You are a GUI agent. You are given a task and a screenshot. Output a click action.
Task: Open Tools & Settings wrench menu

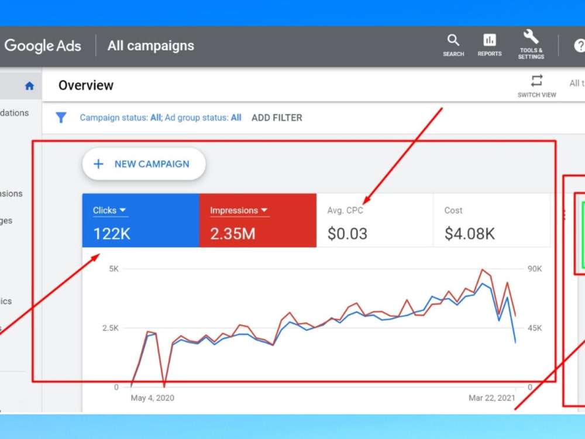tap(531, 44)
